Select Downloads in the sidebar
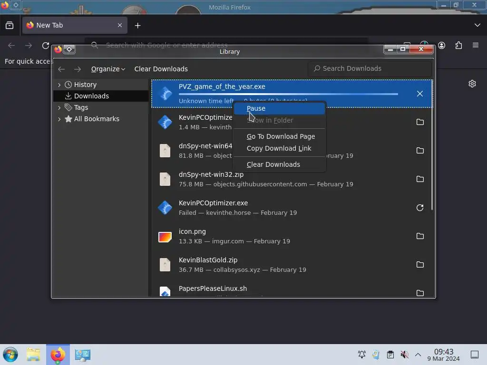 [101, 96]
